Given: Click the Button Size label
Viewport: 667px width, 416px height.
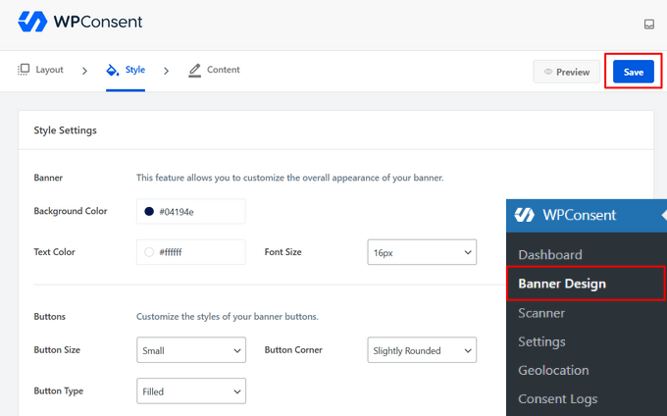Looking at the screenshot, I should [x=57, y=349].
